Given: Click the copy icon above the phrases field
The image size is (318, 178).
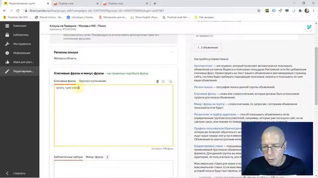Looking at the screenshot, I should click(x=170, y=82).
